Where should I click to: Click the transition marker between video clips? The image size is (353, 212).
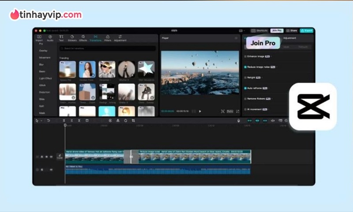pos(131,157)
